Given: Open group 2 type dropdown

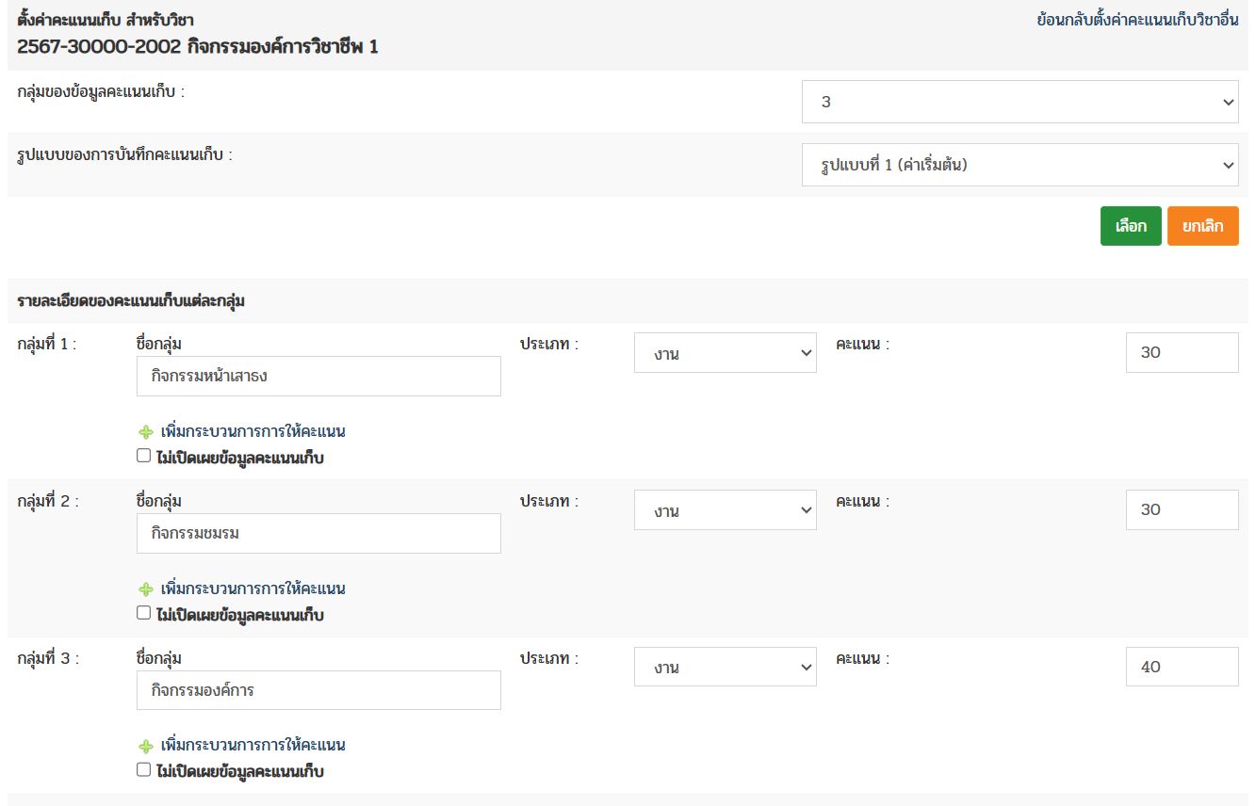Looking at the screenshot, I should 725,510.
